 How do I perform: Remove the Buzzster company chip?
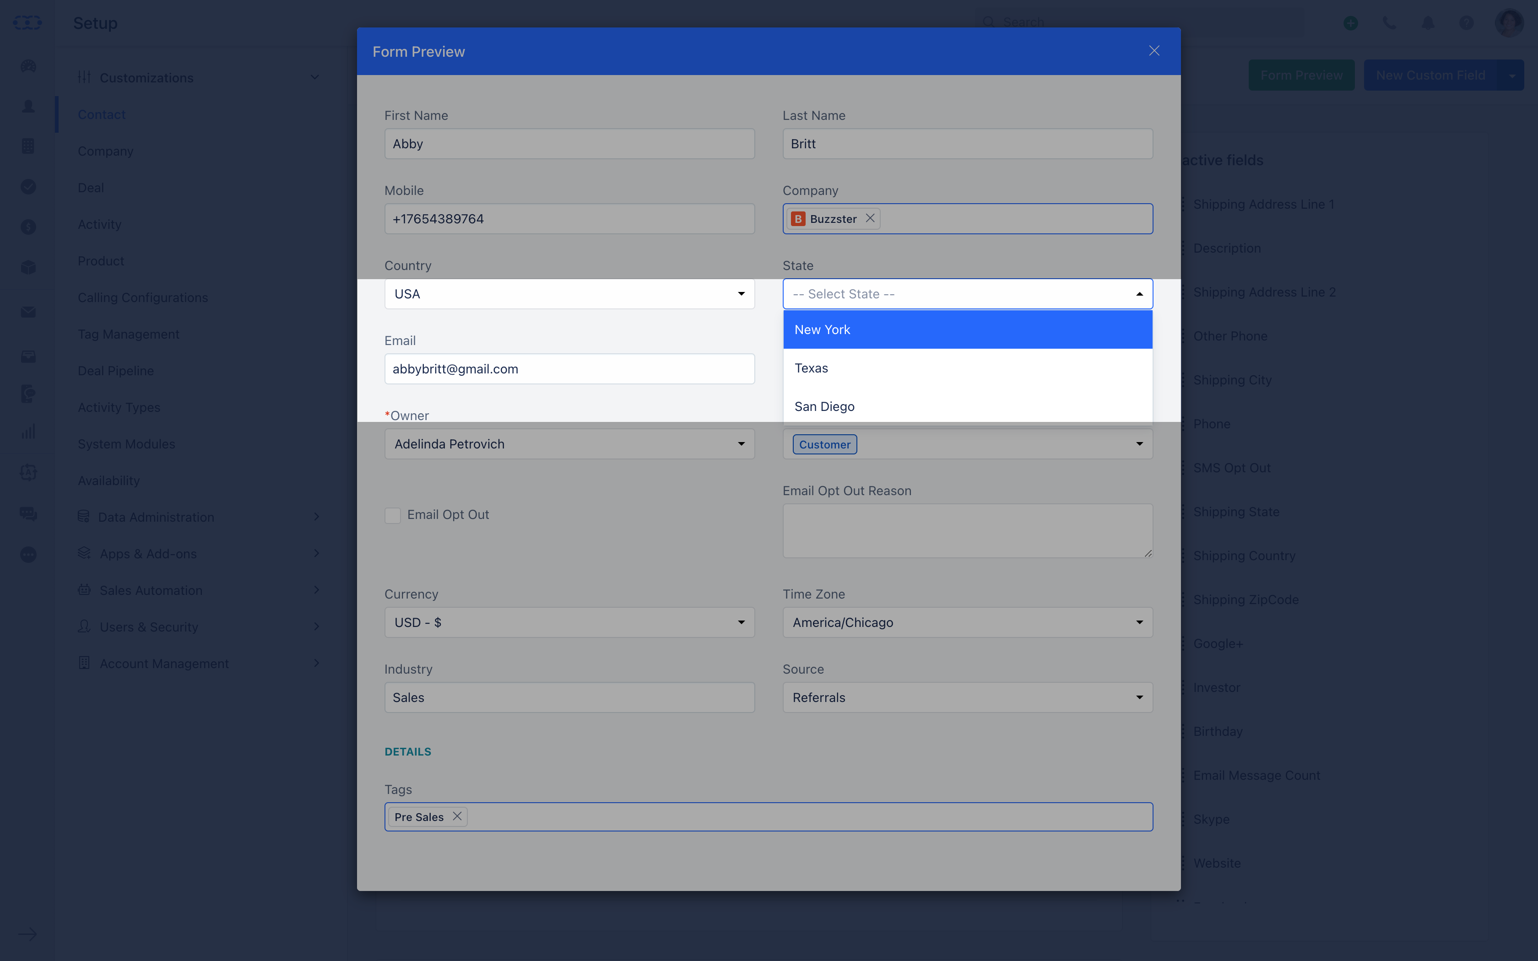point(870,218)
